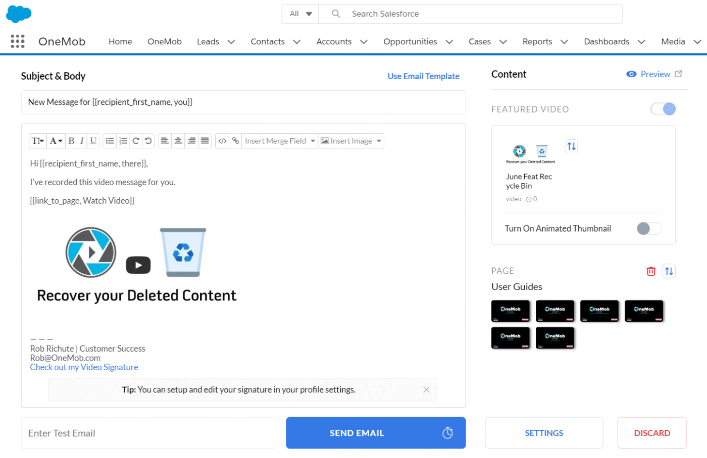Disable the Featured Video toggle
This screenshot has width=707, height=458.
663,109
